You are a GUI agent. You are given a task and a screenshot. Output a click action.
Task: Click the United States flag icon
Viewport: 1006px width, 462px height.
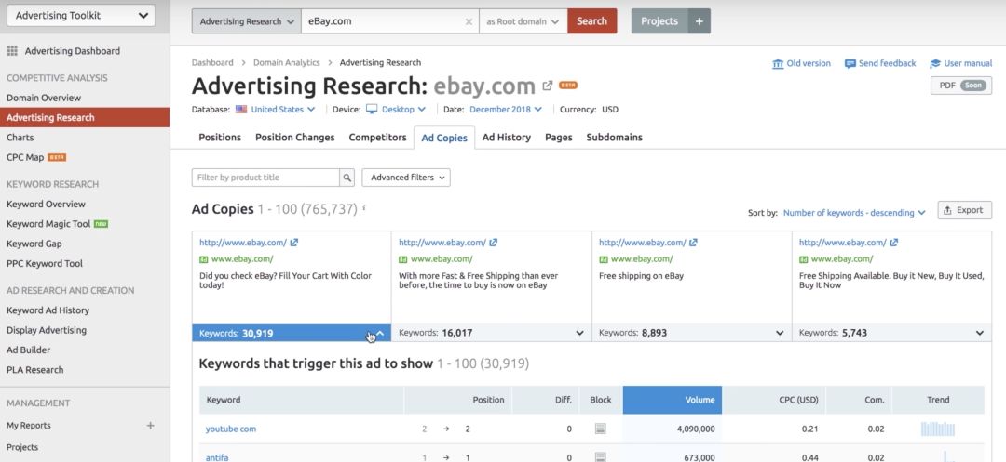coord(241,110)
